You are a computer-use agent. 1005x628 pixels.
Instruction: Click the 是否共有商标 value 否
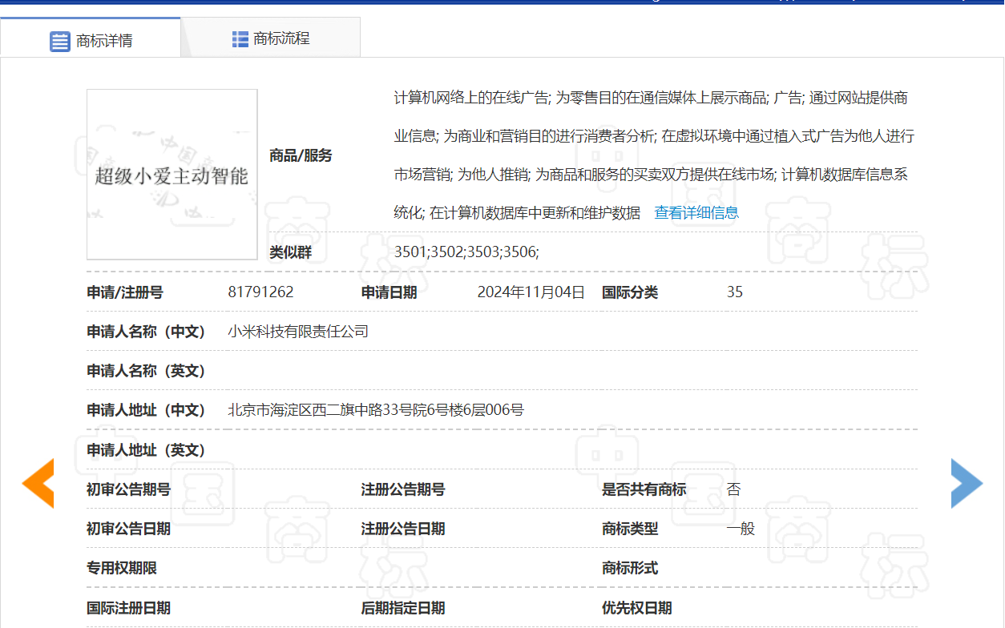[x=733, y=489]
